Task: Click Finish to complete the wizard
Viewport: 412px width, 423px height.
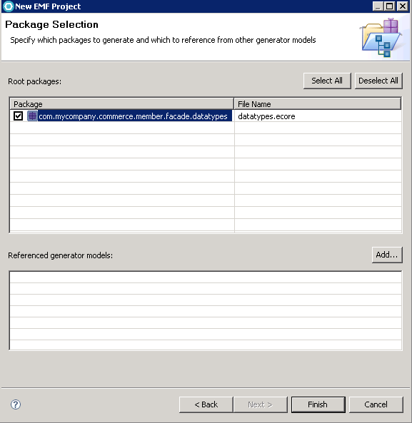Action: click(318, 404)
